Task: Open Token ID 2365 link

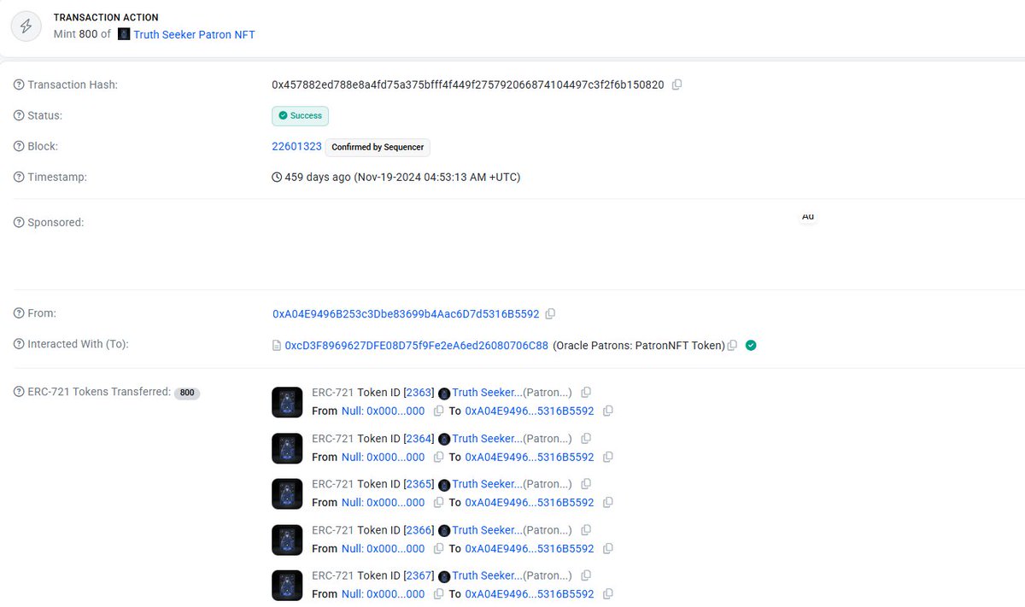Action: [419, 484]
